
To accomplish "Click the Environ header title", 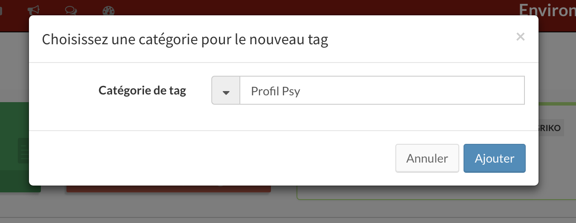I will 547,10.
